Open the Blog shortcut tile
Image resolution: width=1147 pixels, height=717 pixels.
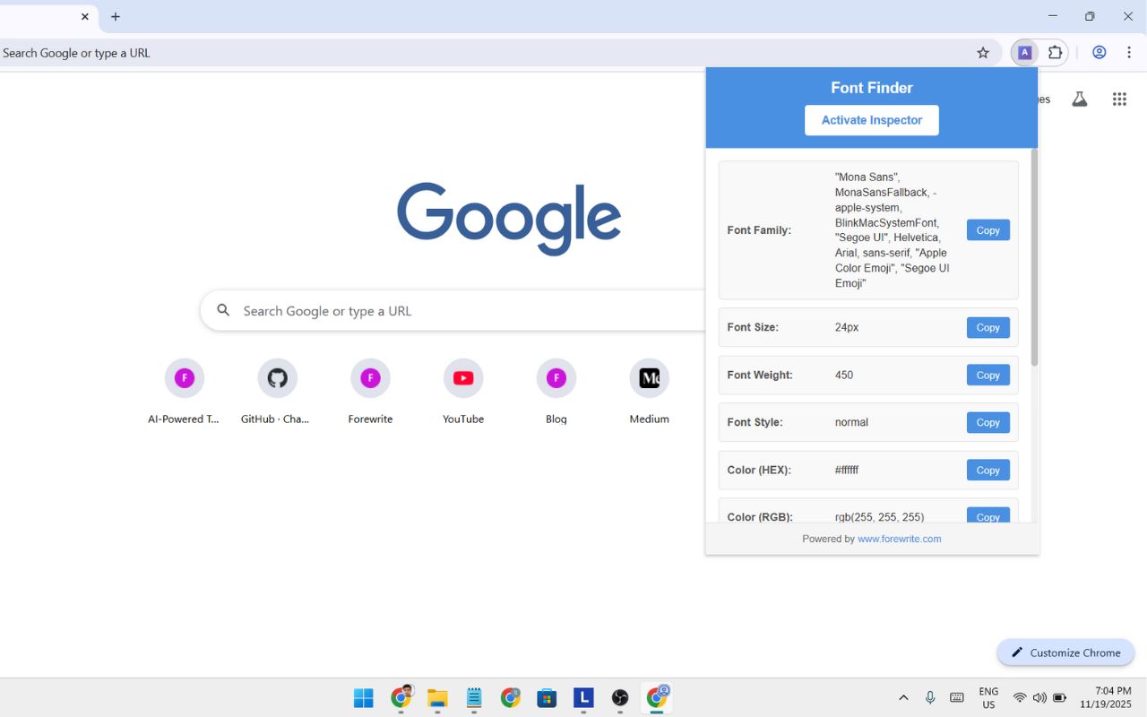coord(556,391)
